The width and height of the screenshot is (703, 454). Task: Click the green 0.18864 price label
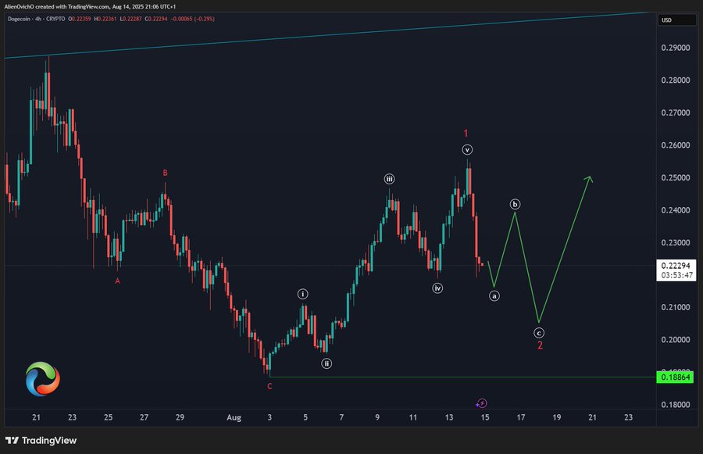675,377
